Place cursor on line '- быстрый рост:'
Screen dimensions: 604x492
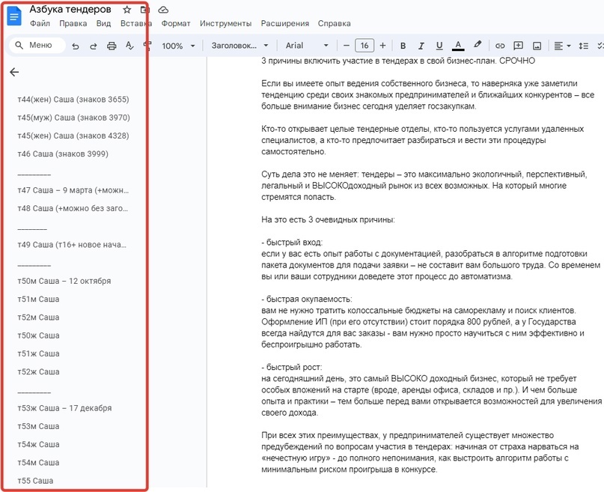291,367
